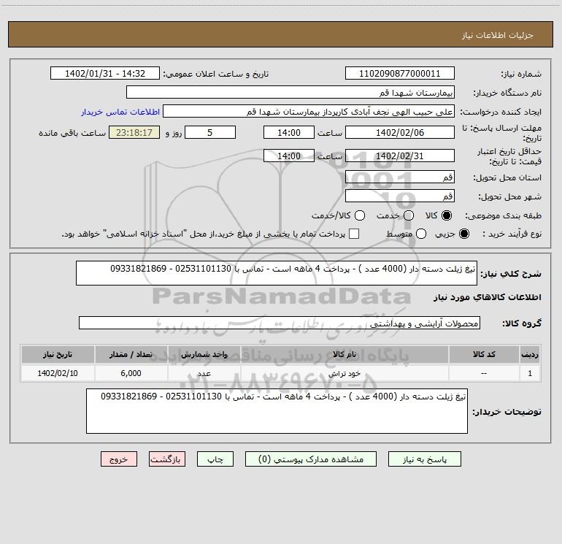Click the توضیحات خریدار text area
The height and width of the screenshot is (544, 562).
coord(277,411)
